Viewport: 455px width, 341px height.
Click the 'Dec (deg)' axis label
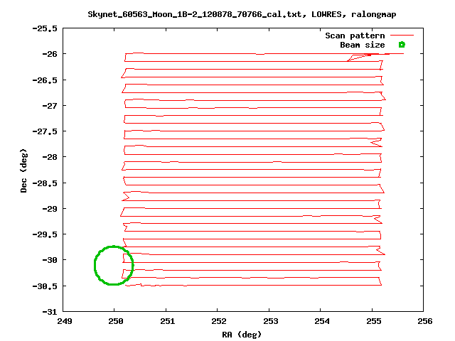tap(23, 170)
